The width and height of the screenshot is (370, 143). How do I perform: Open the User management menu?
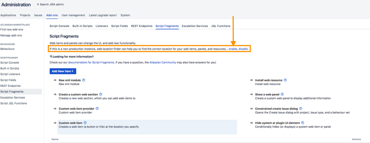point(73,15)
